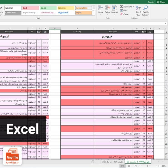Adjust the zoom slider handle

(148, 166)
